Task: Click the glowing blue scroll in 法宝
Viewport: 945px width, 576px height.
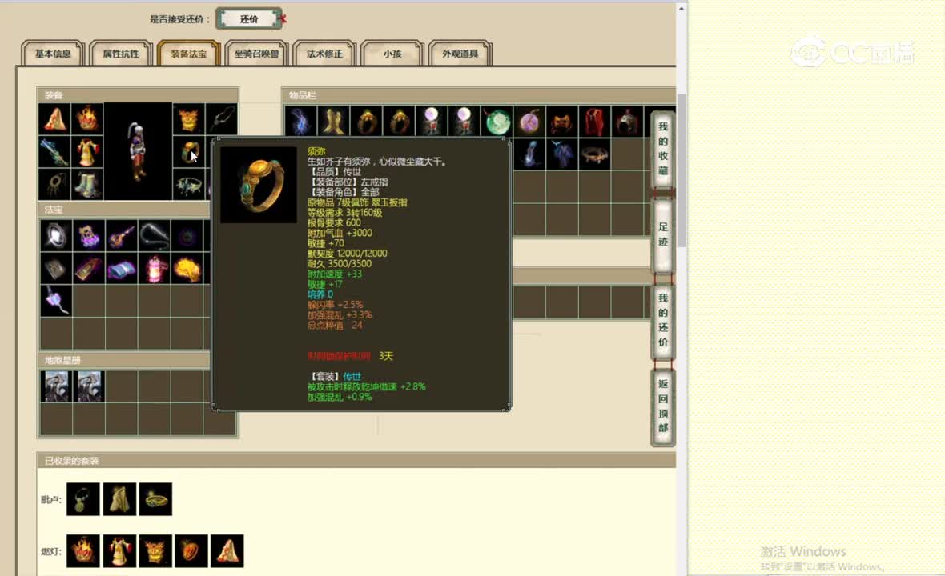Action: point(122,268)
